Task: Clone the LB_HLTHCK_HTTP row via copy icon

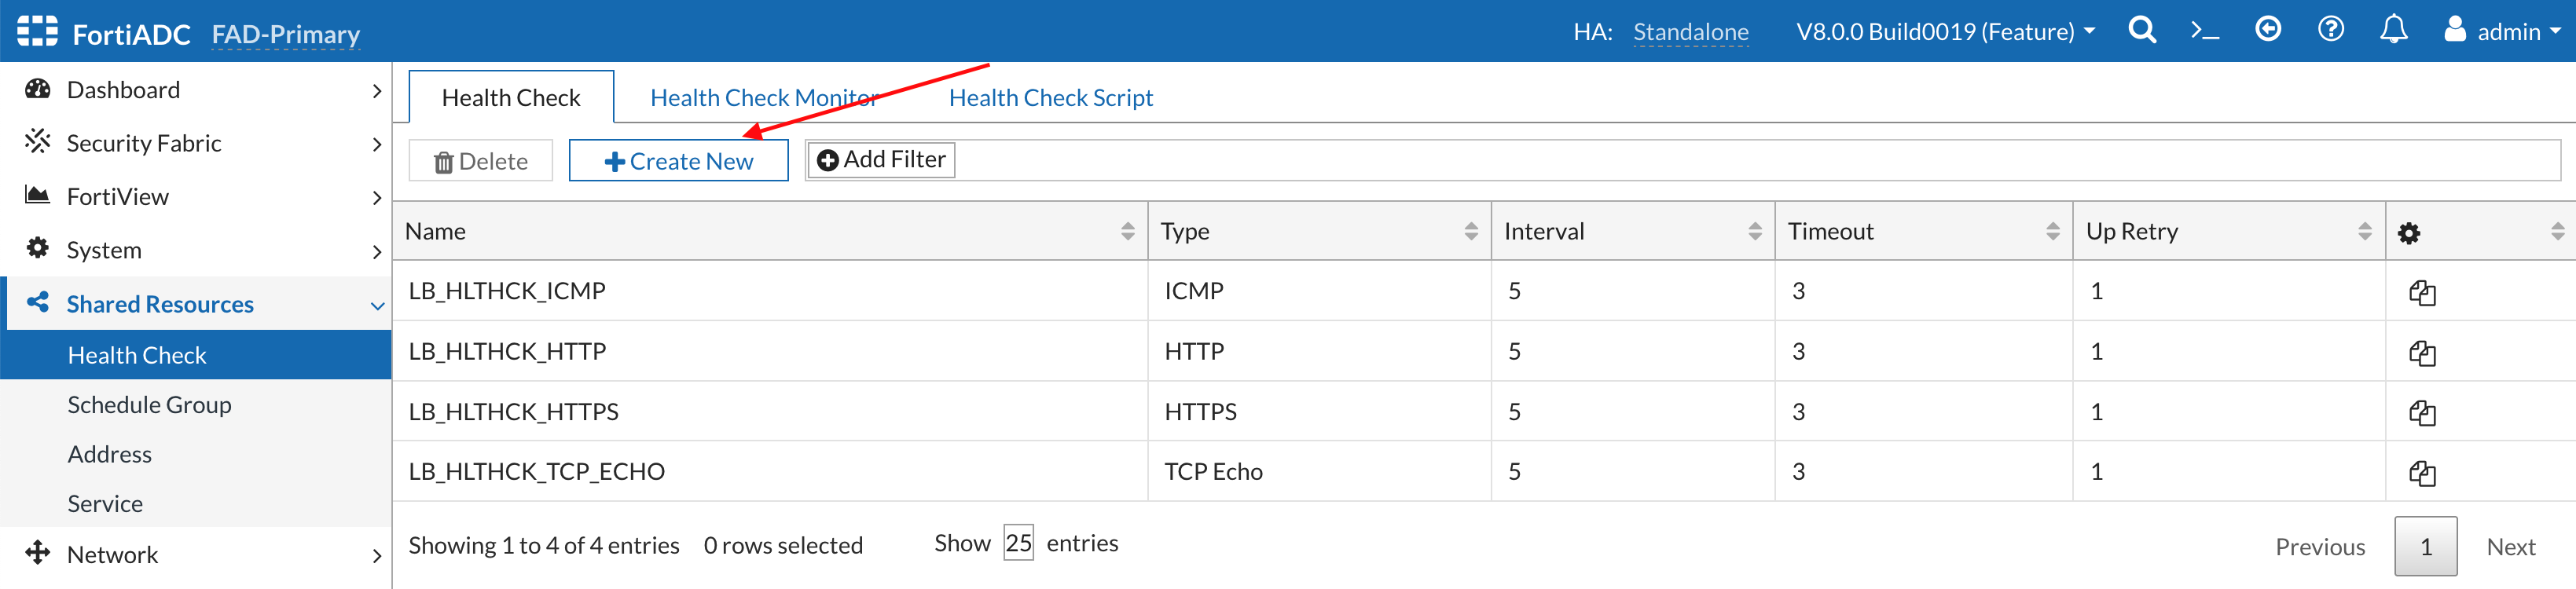Action: [x=2422, y=352]
